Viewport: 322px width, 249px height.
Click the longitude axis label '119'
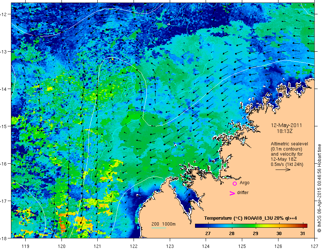26,246
